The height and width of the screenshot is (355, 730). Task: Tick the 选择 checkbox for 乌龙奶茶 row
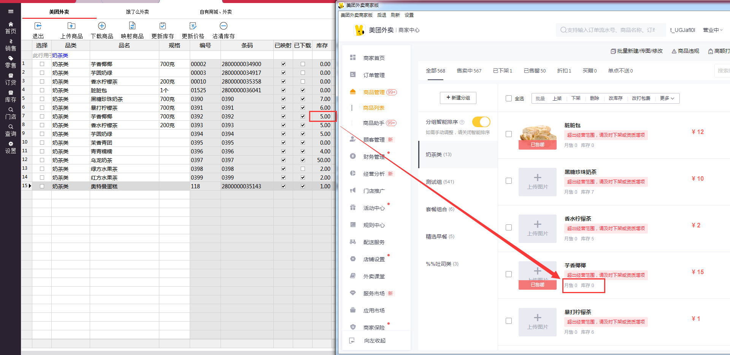pyautogui.click(x=42, y=160)
